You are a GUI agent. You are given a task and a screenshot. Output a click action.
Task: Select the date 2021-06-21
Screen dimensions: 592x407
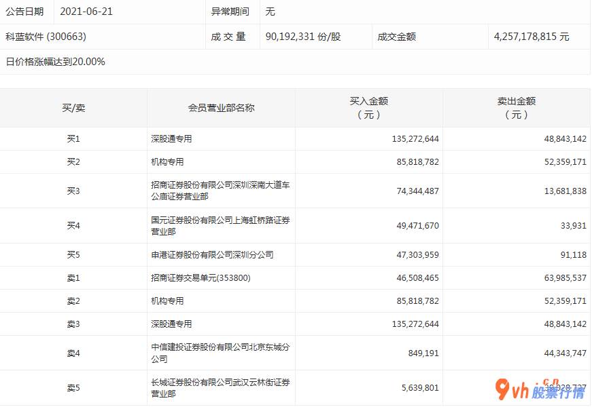pos(86,12)
